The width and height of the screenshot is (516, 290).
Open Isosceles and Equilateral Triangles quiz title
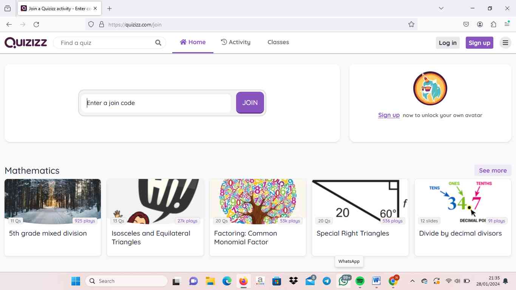tap(151, 238)
